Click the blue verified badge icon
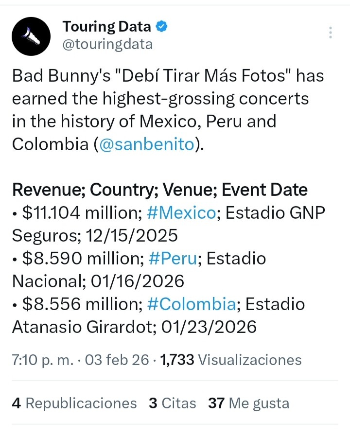Image resolution: width=350 pixels, height=438 pixels. coord(161,27)
